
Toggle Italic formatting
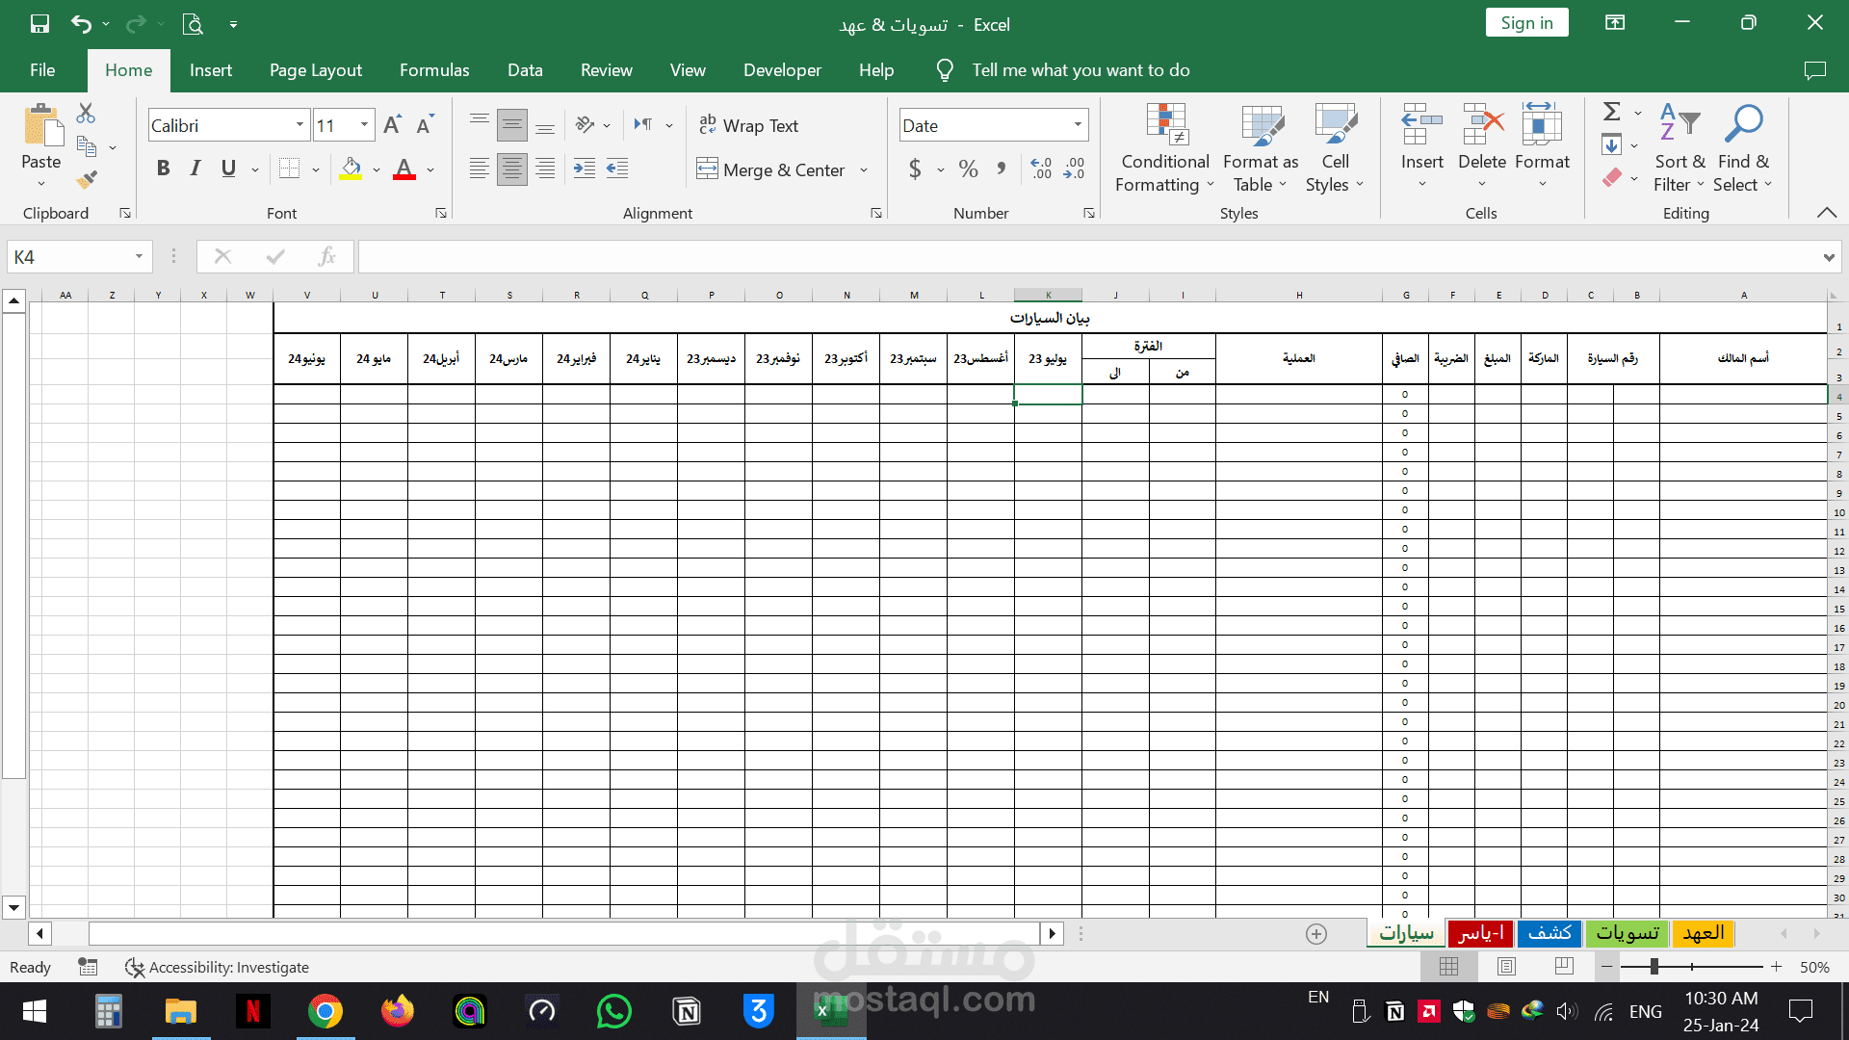(195, 169)
